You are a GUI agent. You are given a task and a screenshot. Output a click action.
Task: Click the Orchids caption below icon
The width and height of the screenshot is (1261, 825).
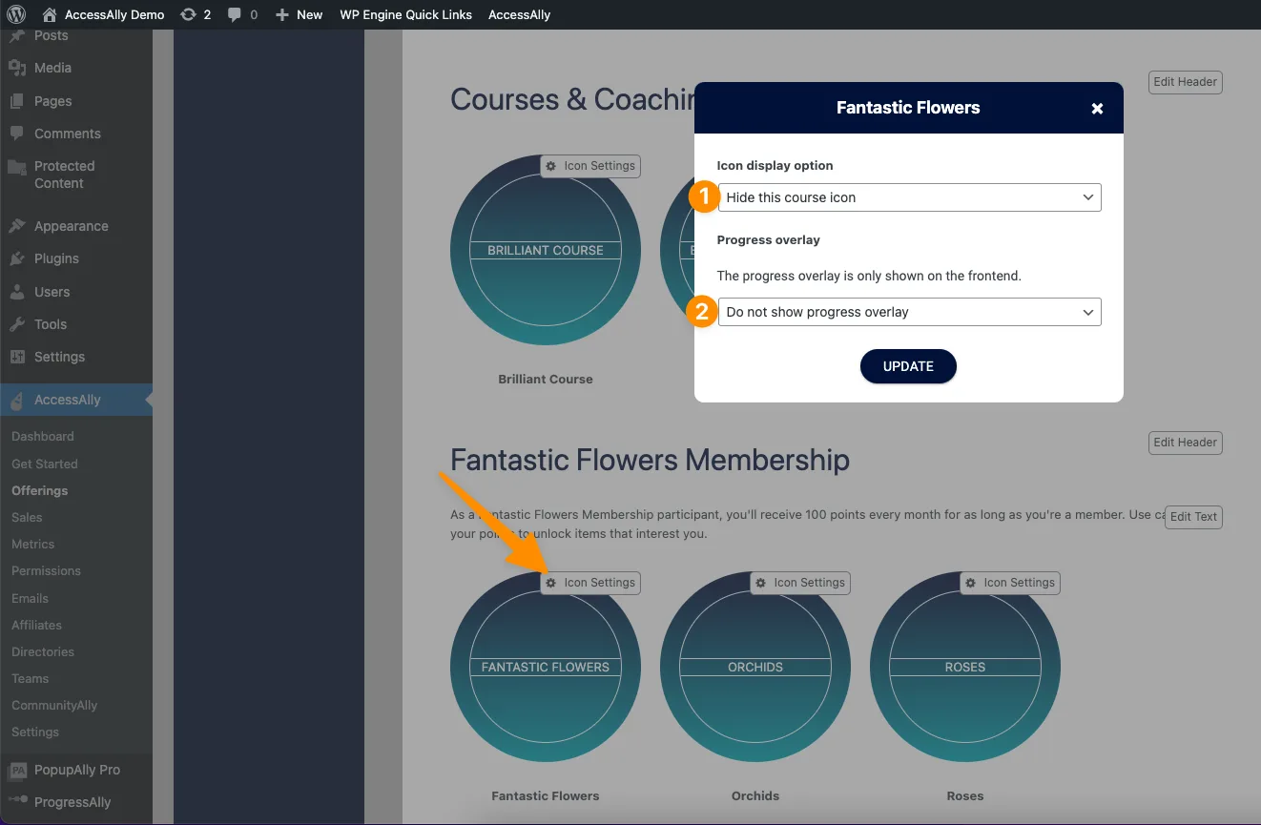755,795
